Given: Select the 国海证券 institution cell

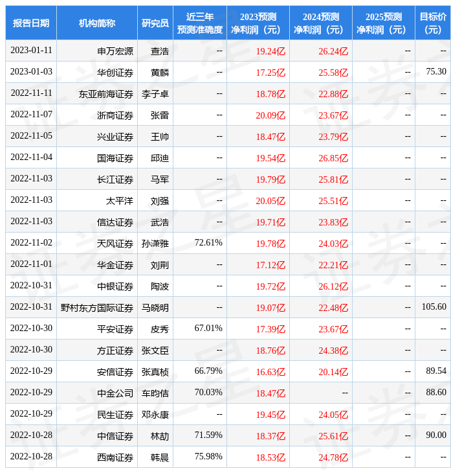Looking at the screenshot, I should pyautogui.click(x=97, y=157).
